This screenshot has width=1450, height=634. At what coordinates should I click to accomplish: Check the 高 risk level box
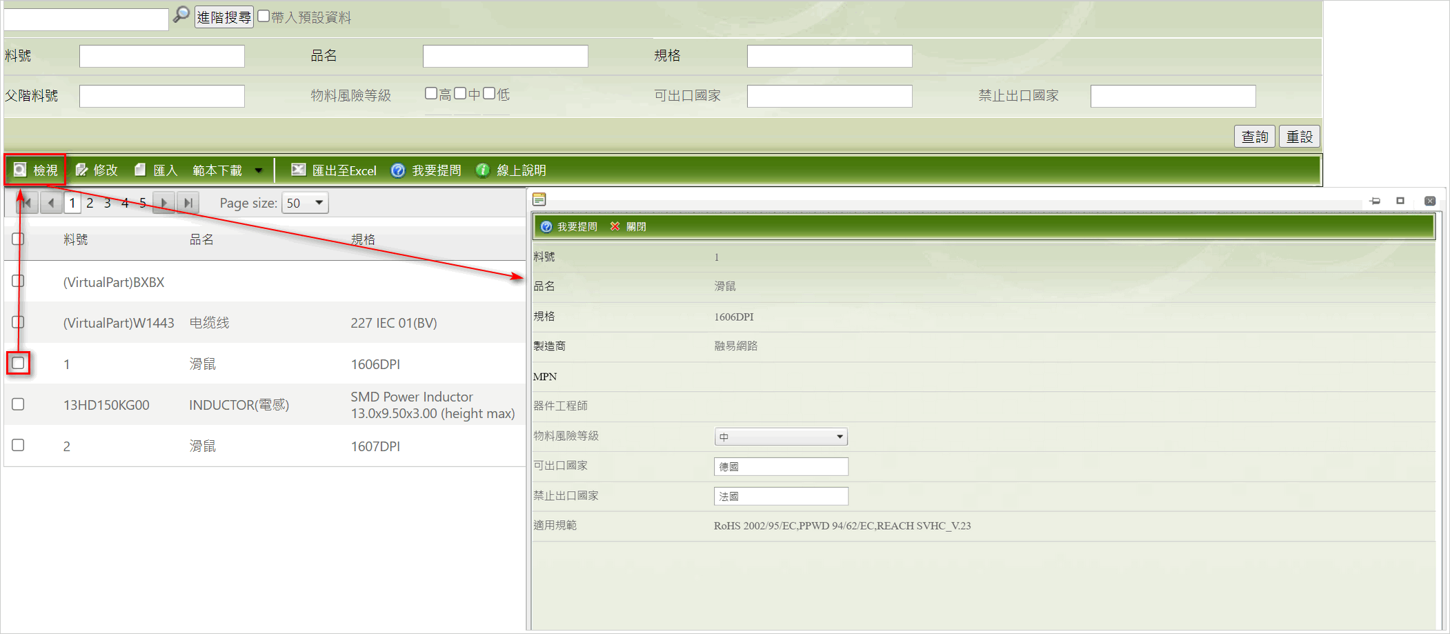pyautogui.click(x=431, y=93)
